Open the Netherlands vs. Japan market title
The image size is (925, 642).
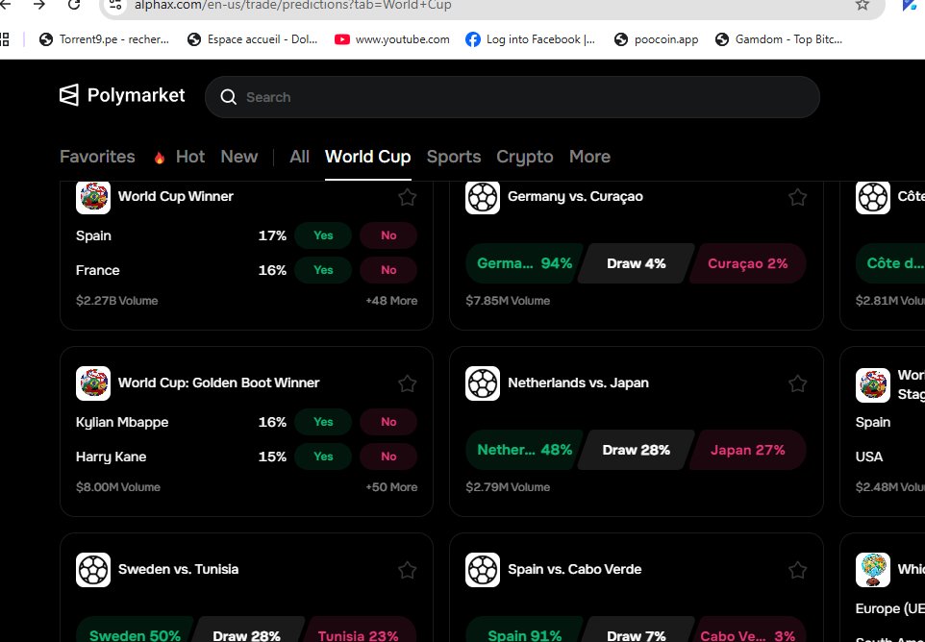click(578, 383)
